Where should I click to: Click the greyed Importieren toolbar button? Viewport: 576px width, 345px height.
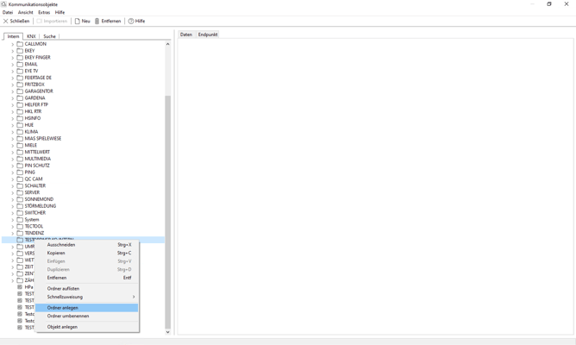coord(52,22)
